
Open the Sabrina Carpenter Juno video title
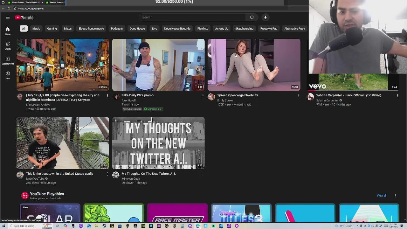[x=348, y=95]
